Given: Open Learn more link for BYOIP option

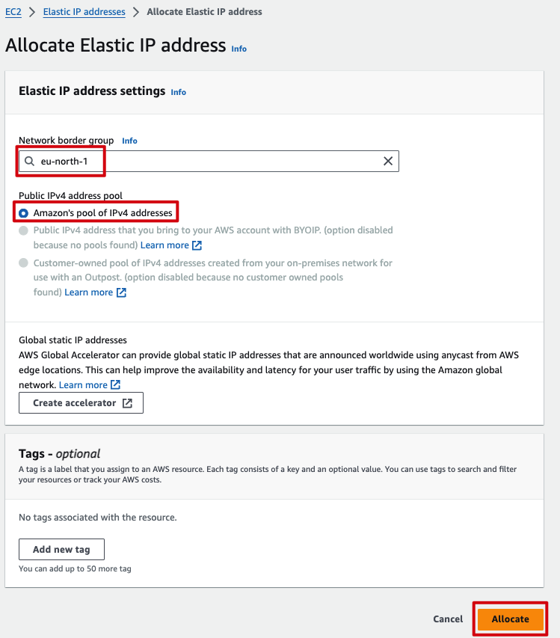Looking at the screenshot, I should pyautogui.click(x=164, y=245).
